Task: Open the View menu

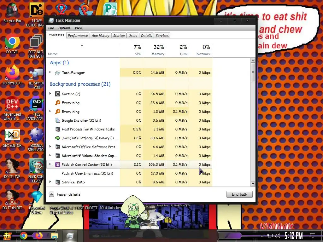Action: (x=79, y=28)
